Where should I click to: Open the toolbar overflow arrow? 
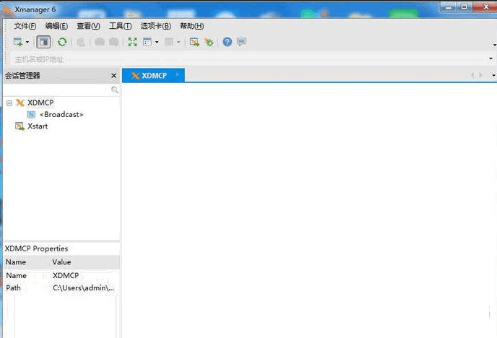(495, 45)
